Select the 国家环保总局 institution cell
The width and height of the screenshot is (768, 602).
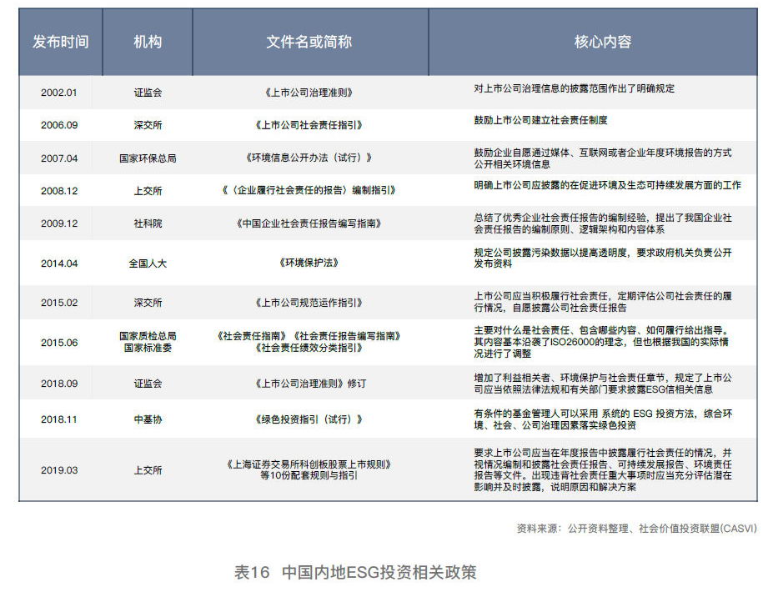[x=145, y=157]
